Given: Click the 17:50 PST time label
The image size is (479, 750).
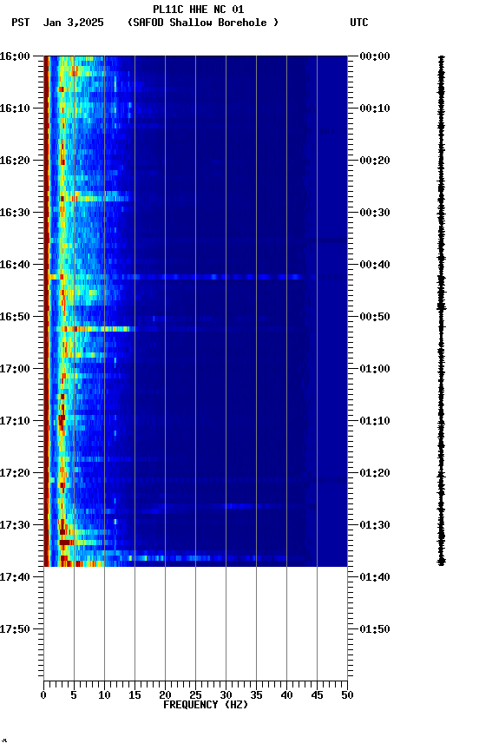Looking at the screenshot, I should (x=15, y=629).
